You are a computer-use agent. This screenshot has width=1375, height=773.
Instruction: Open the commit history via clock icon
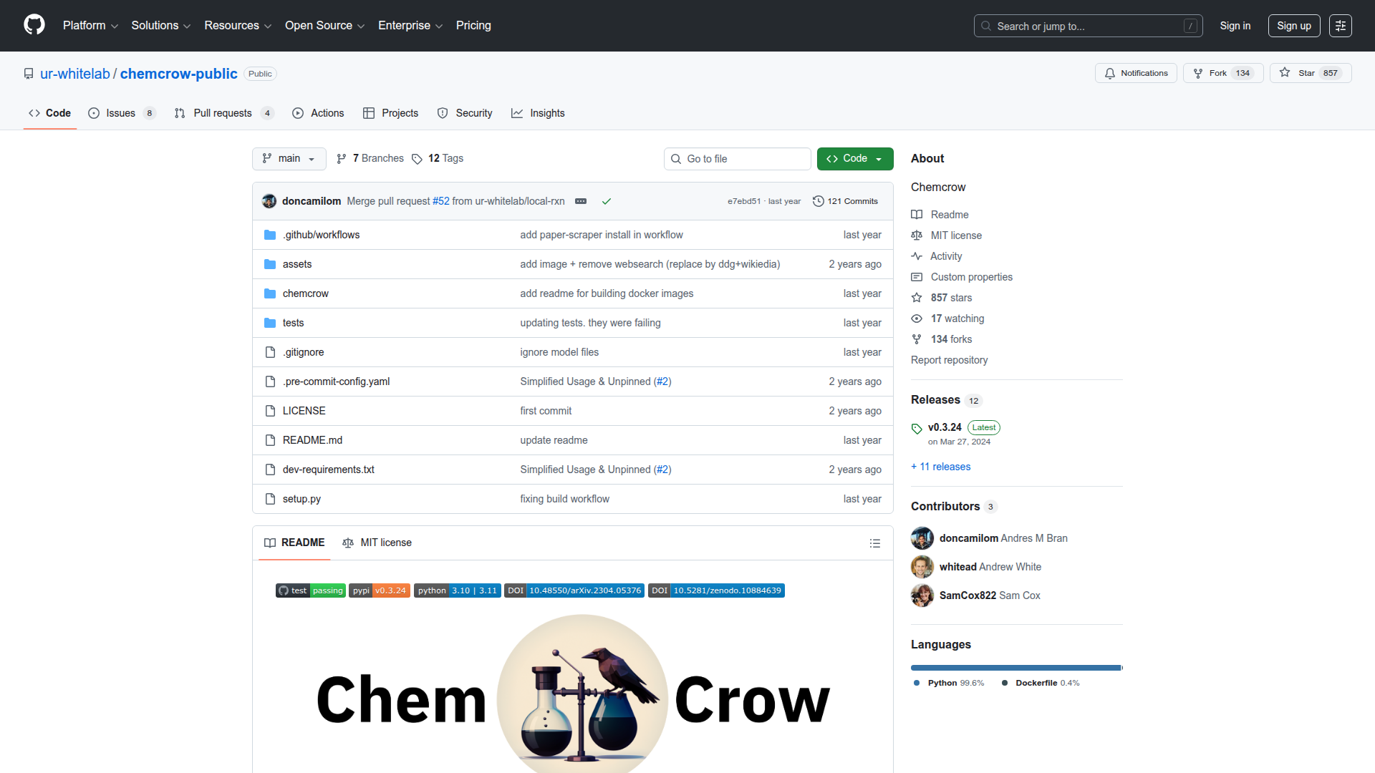tap(819, 201)
